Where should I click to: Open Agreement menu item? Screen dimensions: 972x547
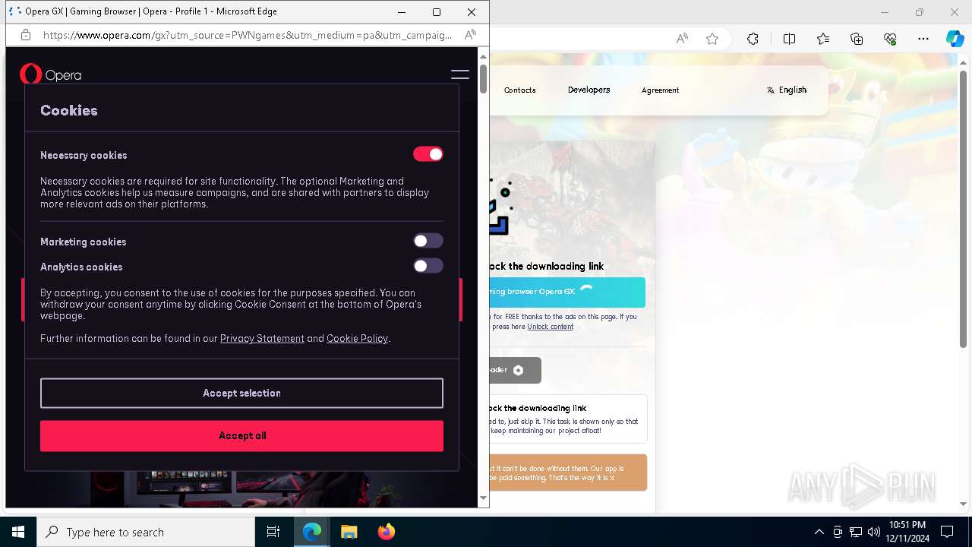click(x=660, y=90)
